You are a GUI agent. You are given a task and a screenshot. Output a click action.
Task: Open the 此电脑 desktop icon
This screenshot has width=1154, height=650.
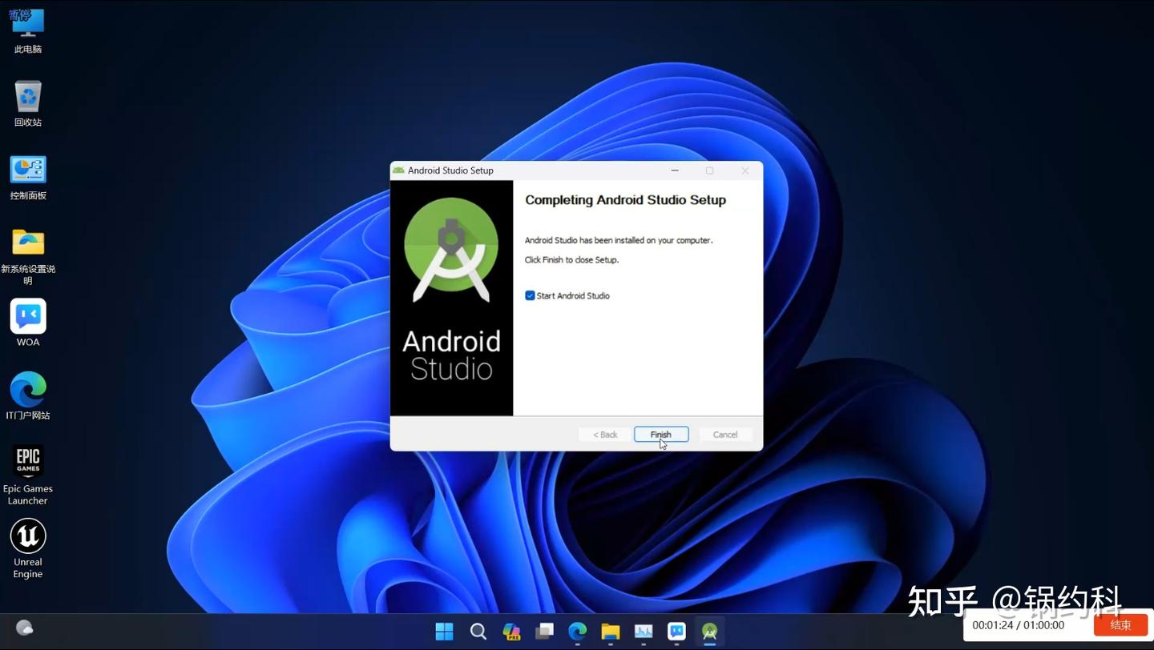click(x=28, y=32)
